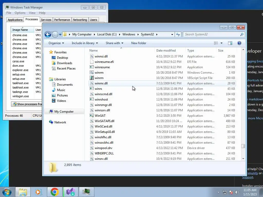Click the Forward arrow in Explorer
The height and width of the screenshot is (197, 263).
pyautogui.click(x=55, y=35)
